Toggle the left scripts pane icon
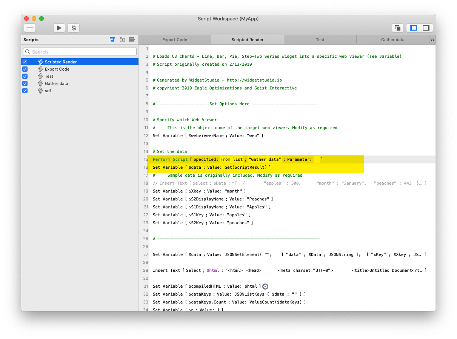This screenshot has width=457, height=339. [413, 28]
